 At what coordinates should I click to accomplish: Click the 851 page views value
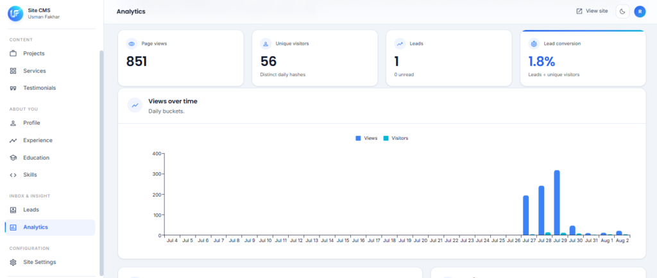point(137,61)
